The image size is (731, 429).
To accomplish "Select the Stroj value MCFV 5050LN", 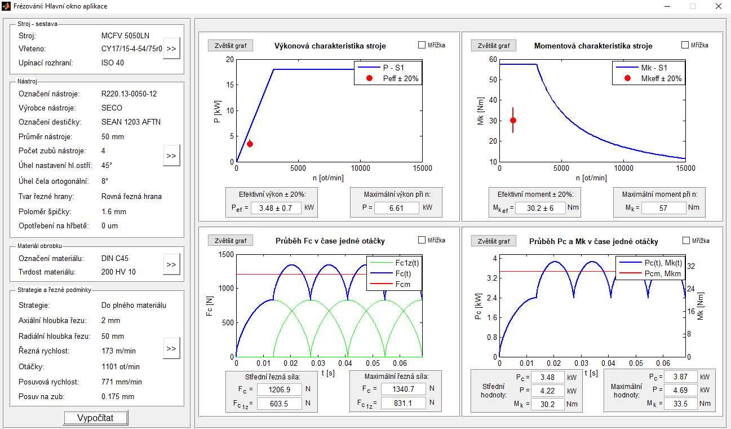I will [125, 36].
